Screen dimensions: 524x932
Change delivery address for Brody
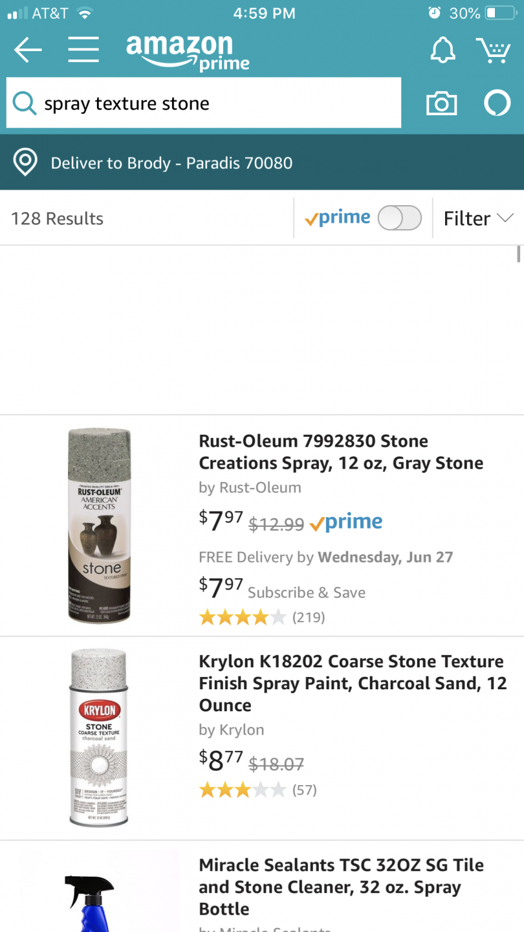tap(171, 162)
